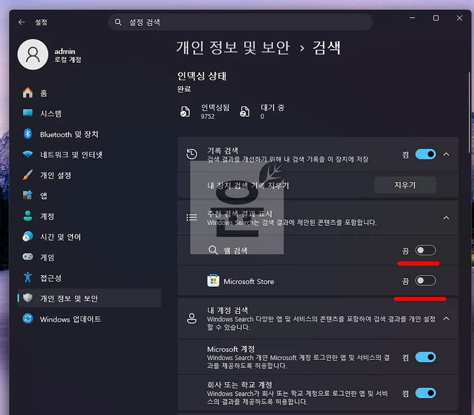Click the back arrow icon
Viewport: 474px width, 415px height.
click(x=21, y=22)
